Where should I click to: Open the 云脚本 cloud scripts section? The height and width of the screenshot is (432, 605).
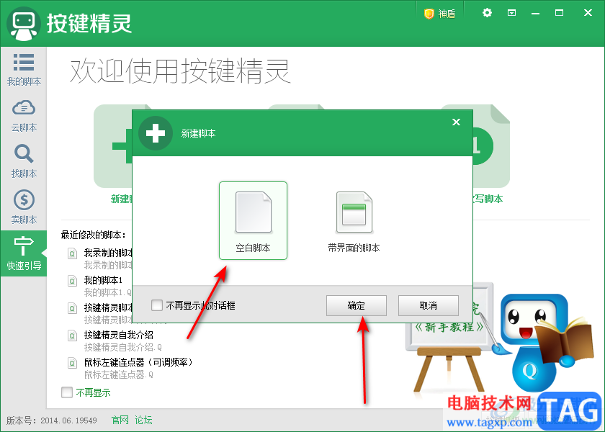click(x=24, y=116)
